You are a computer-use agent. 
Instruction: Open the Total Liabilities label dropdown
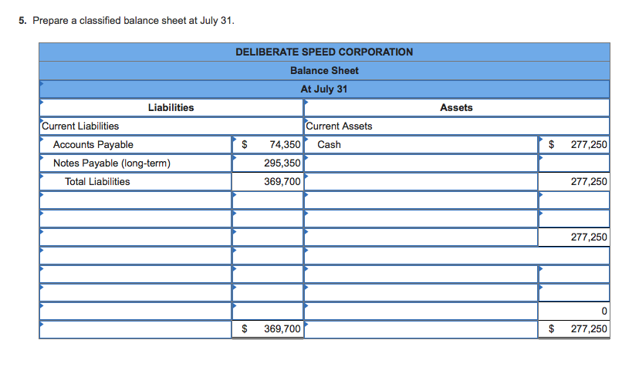click(x=136, y=182)
